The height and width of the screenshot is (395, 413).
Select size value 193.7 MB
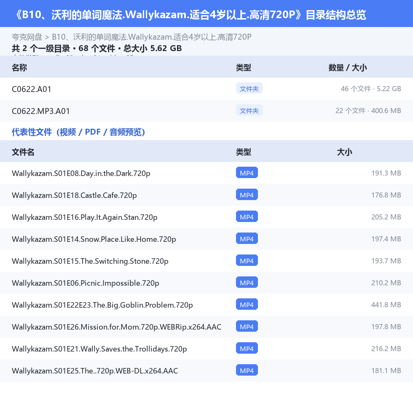tap(386, 260)
